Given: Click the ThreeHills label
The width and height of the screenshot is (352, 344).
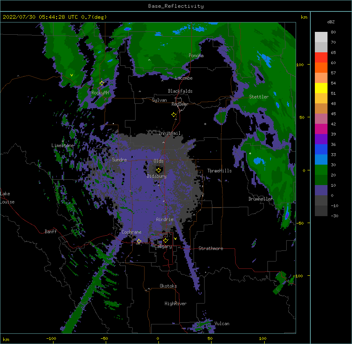Looking at the screenshot, I should (x=219, y=171).
